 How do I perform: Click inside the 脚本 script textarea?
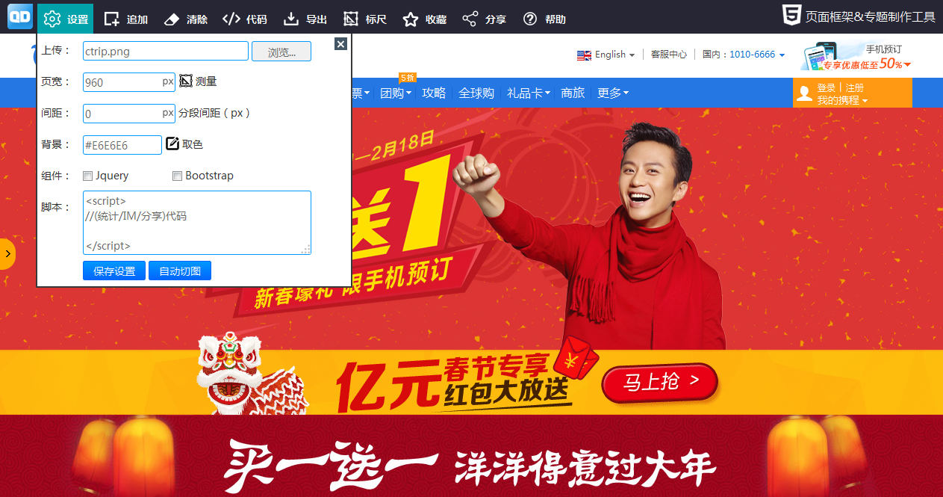197,223
